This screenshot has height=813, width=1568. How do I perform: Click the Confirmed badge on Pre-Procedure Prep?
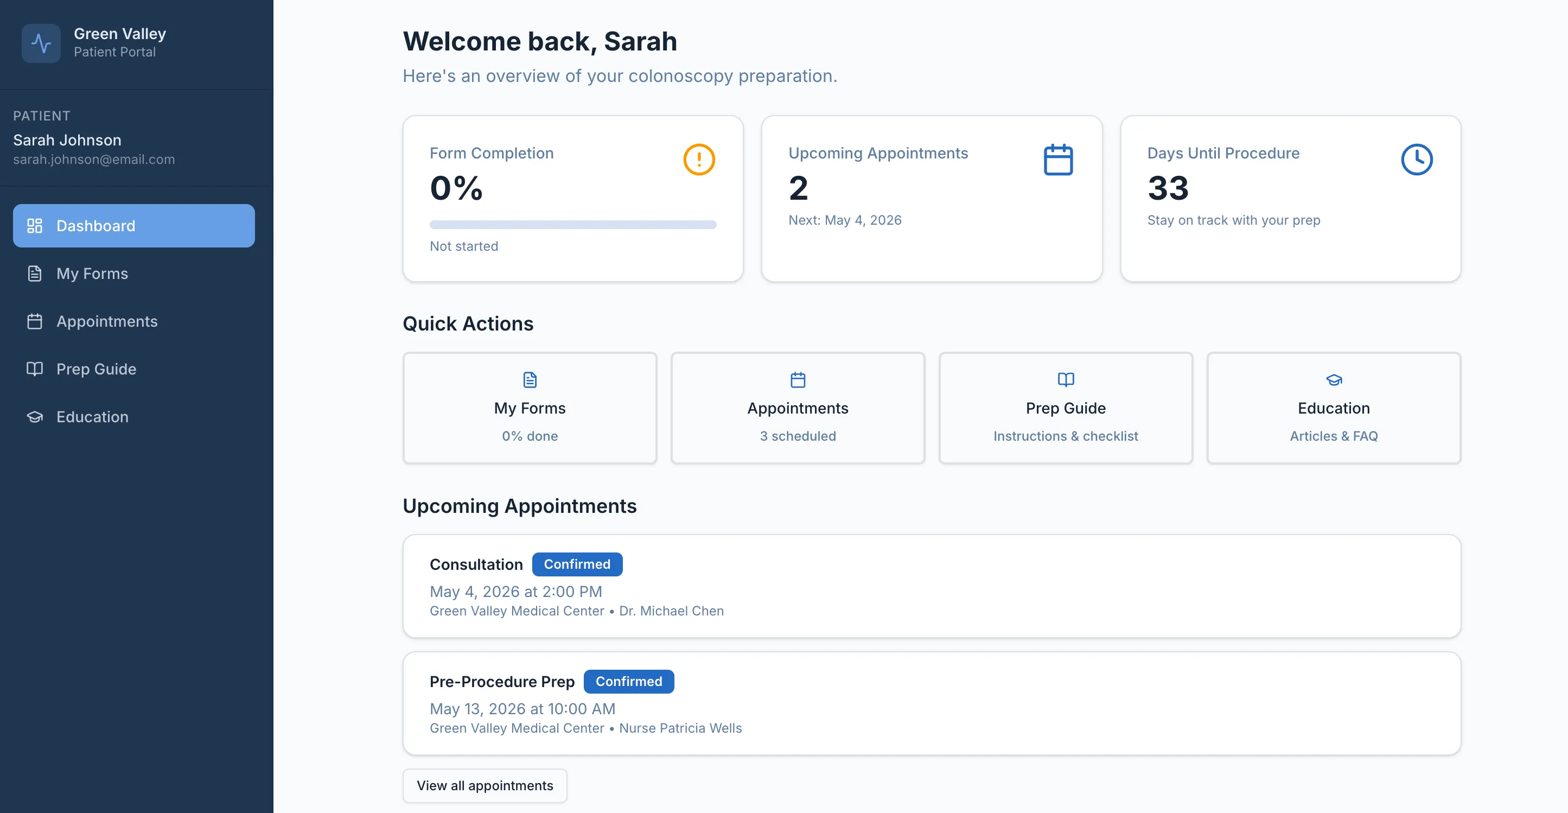(x=629, y=681)
